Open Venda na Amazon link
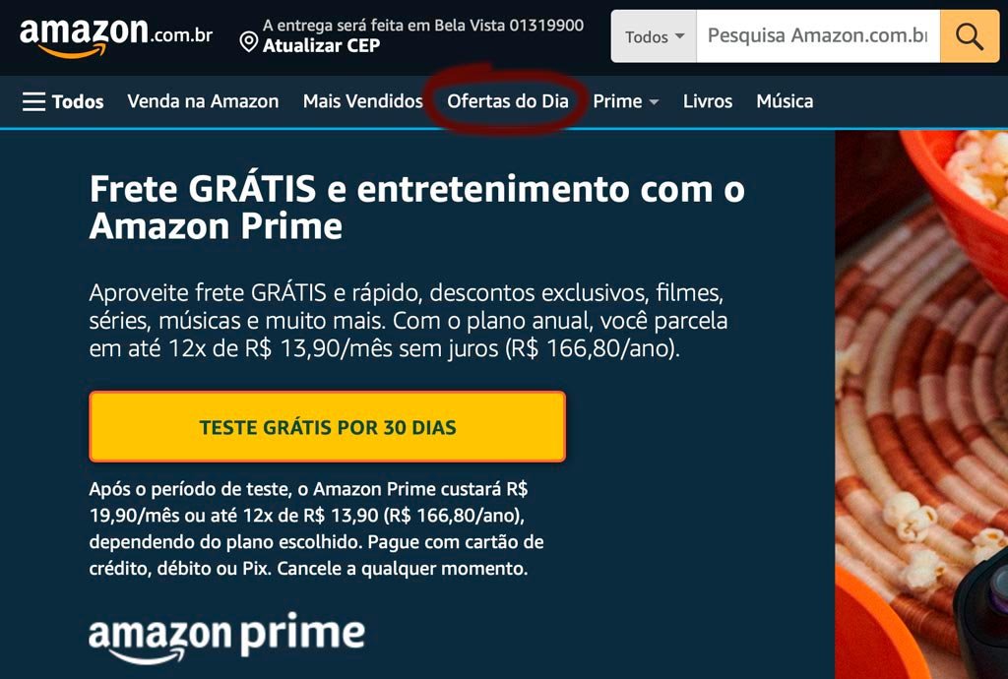Screen dimensions: 1008x679 (x=203, y=100)
